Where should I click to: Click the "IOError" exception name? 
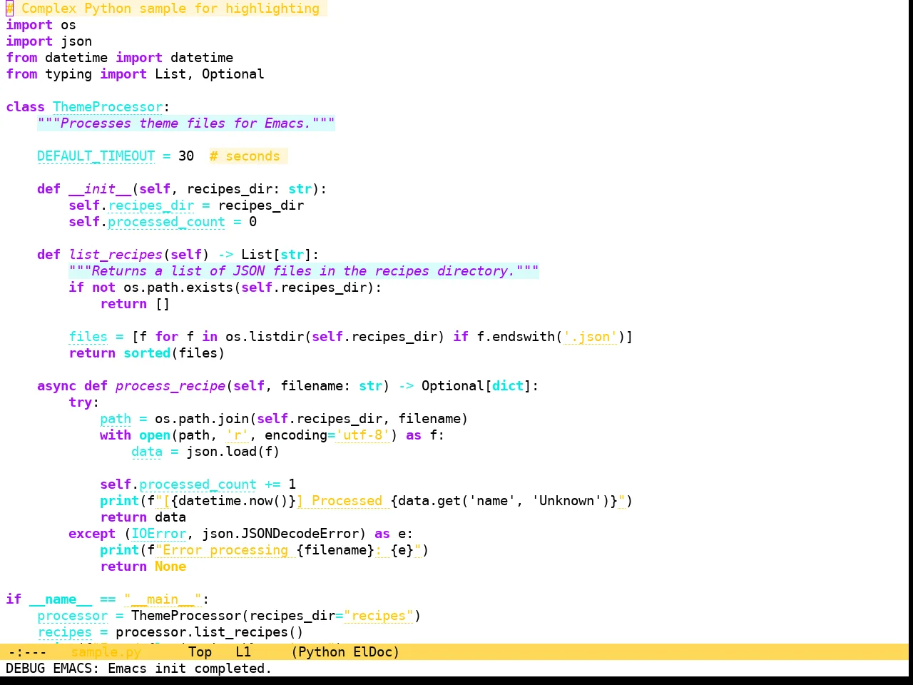coord(158,534)
